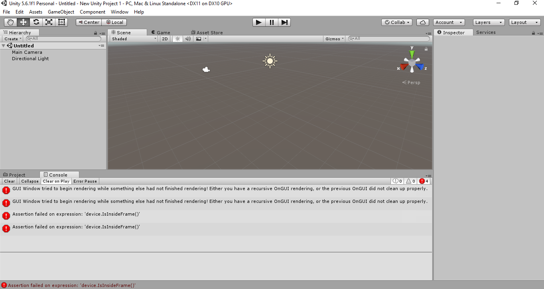544x289 pixels.
Task: Open the Create dropdown in Hierarchy
Action: (x=12, y=38)
